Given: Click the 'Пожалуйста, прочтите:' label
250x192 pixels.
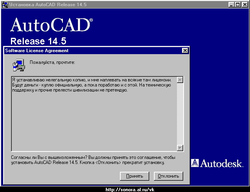Looking at the screenshot, I should 52,62.
